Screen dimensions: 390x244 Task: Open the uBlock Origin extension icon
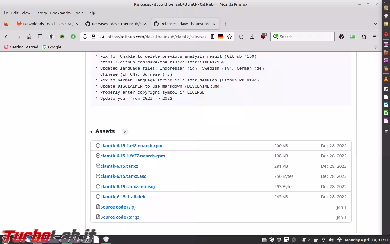point(263,37)
